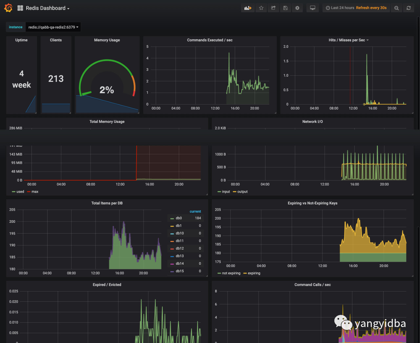Toggle the db0 series in the legend
This screenshot has width=420, height=343.
178,218
